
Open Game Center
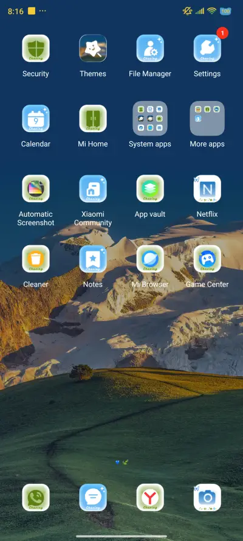(x=207, y=259)
